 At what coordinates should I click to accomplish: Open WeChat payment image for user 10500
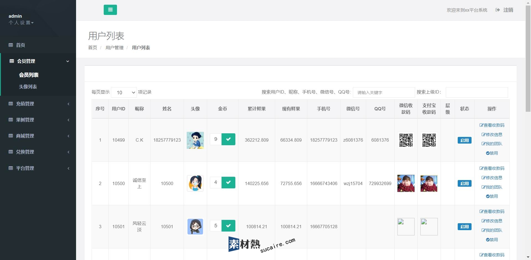point(406,183)
